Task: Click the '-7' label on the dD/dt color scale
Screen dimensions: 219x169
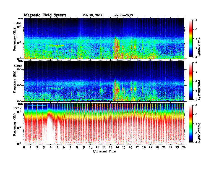Action: (195, 81)
